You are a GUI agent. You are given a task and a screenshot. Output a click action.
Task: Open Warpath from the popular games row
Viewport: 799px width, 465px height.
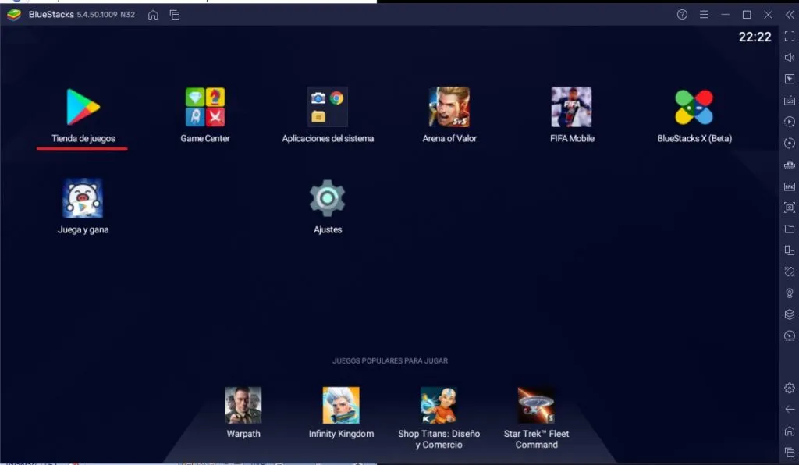243,406
